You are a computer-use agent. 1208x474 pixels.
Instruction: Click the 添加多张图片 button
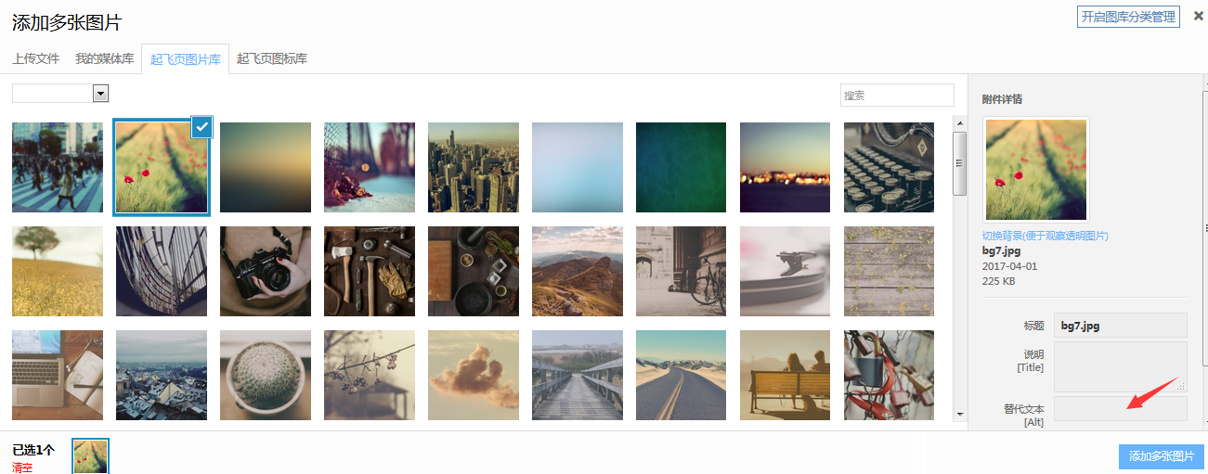[1162, 456]
